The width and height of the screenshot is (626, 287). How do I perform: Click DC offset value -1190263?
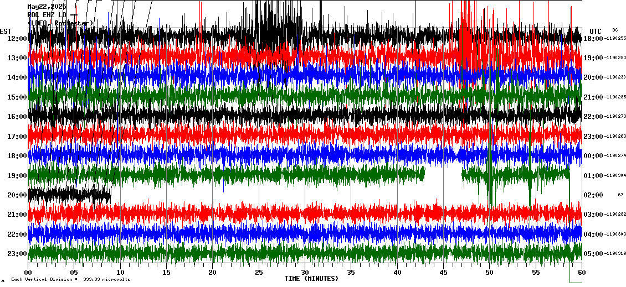pos(614,136)
